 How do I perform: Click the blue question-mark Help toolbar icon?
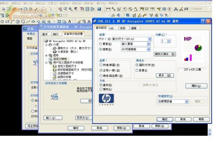coord(99,9)
